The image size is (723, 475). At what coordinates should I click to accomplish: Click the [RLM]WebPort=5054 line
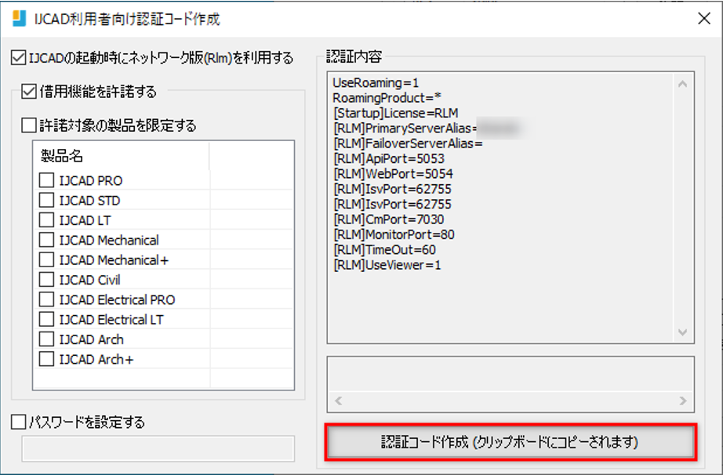(x=393, y=174)
